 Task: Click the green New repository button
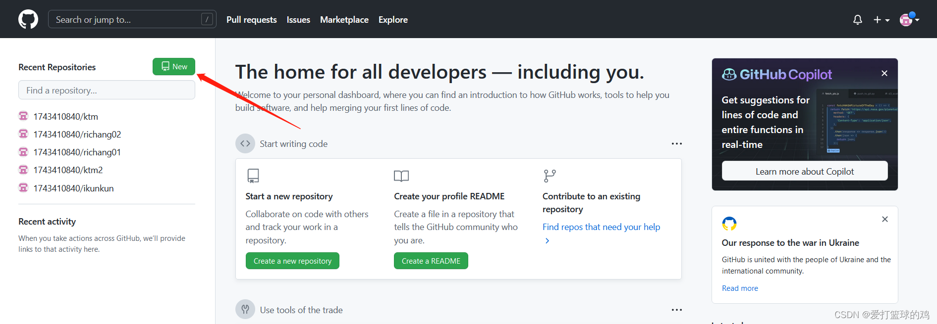[x=174, y=66]
